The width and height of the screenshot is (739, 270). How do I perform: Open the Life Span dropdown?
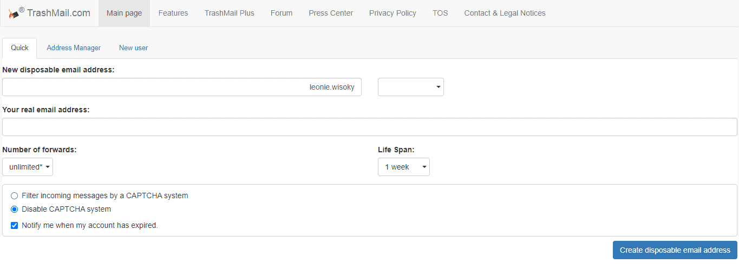pyautogui.click(x=404, y=167)
